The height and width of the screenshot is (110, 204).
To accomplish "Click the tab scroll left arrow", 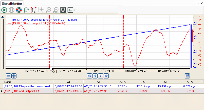I will click(x=195, y=3).
